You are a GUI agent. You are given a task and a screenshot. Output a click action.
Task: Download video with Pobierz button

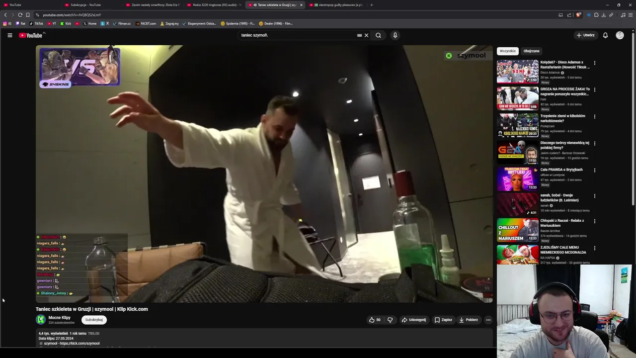(469, 320)
